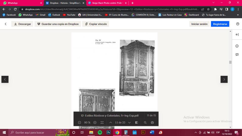Screen dimensions: 242x136
Task: Open the Facebook bookmark
Action: [9, 15]
